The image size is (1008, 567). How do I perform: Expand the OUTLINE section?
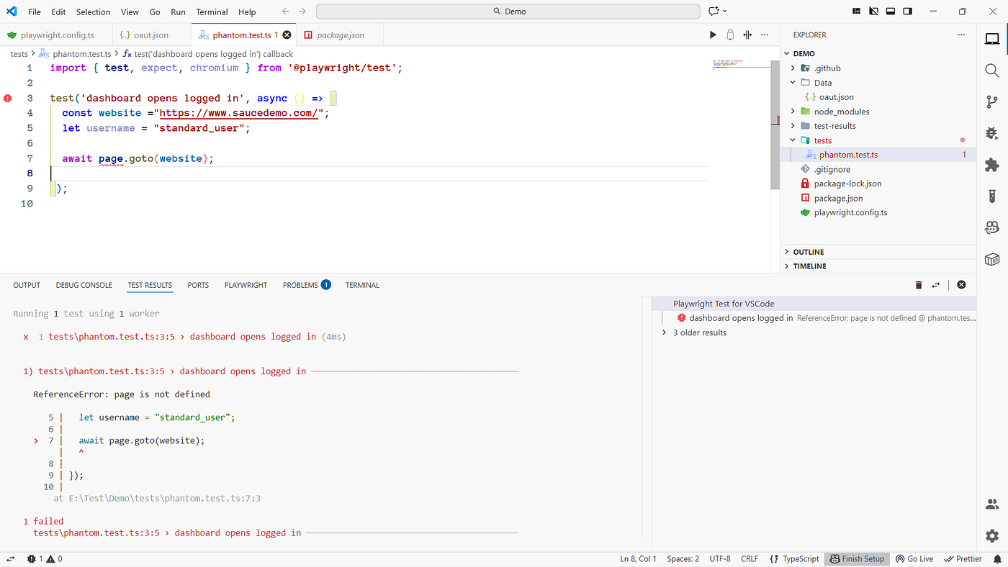(x=878, y=252)
